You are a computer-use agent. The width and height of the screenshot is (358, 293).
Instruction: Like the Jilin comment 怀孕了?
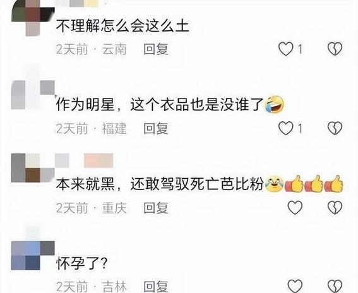pos(295,286)
